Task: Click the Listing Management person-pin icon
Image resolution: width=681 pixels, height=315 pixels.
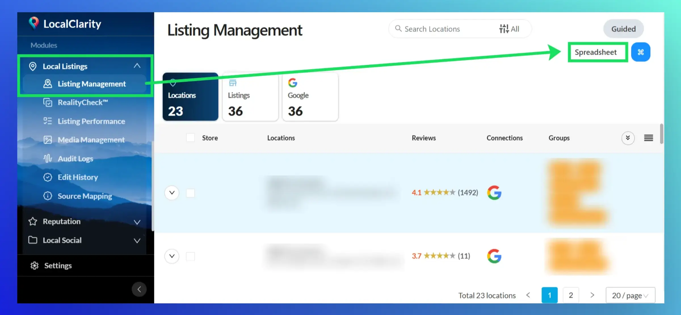Action: (x=48, y=84)
